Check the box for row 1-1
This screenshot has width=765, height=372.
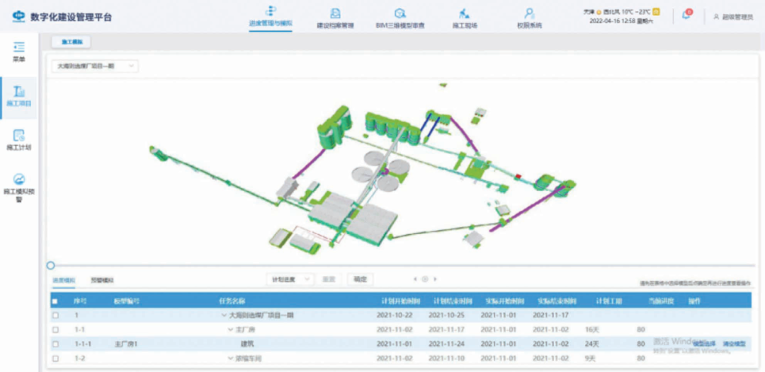pos(55,330)
